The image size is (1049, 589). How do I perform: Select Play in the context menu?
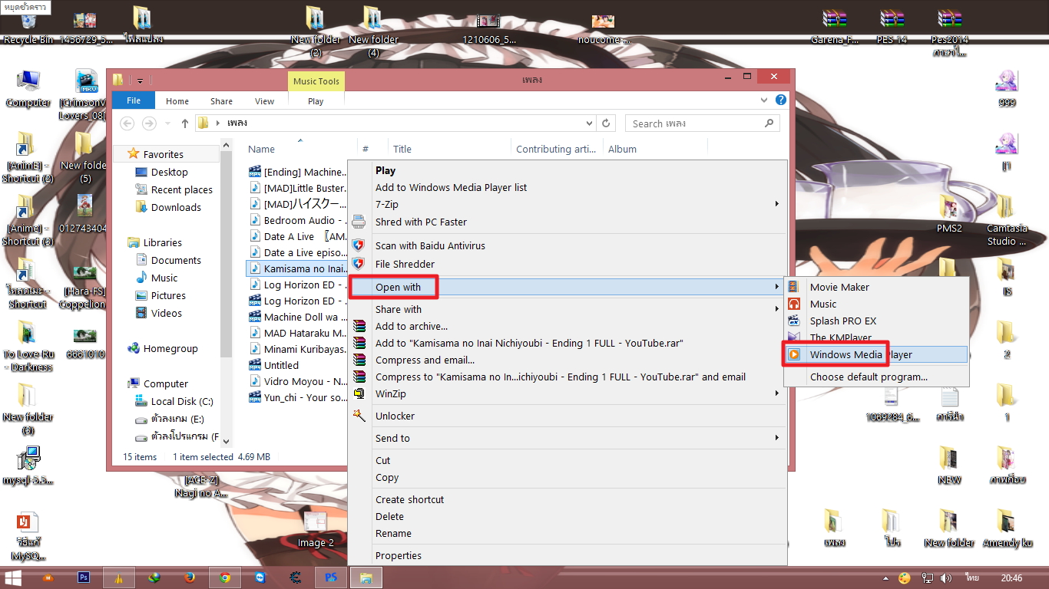click(386, 170)
